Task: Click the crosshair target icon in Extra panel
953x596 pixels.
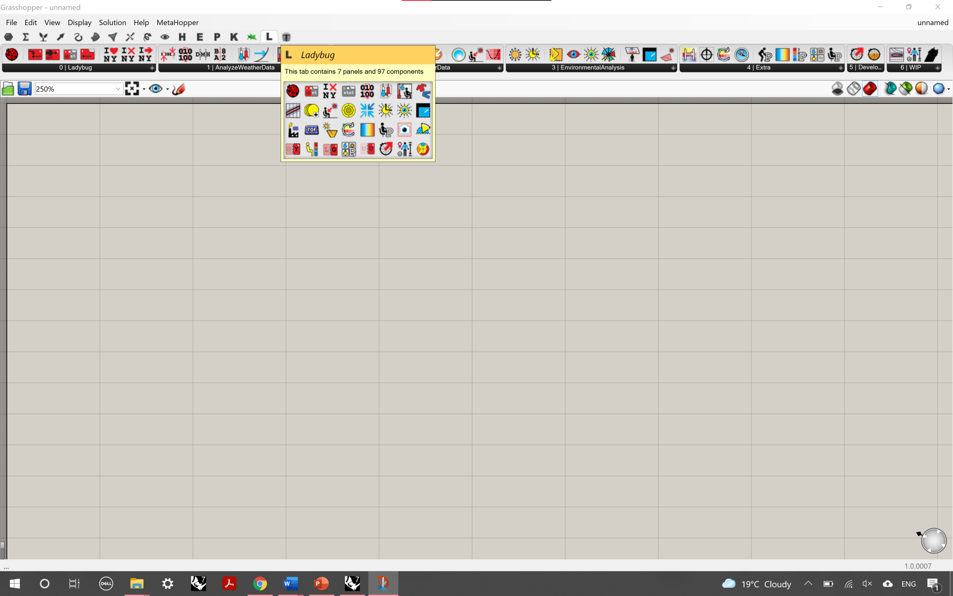Action: tap(707, 55)
